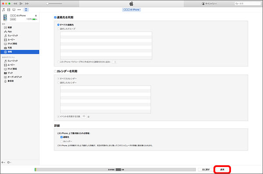Enable カレンダーを同期 checkbox
This screenshot has height=174, width=263.
point(55,71)
